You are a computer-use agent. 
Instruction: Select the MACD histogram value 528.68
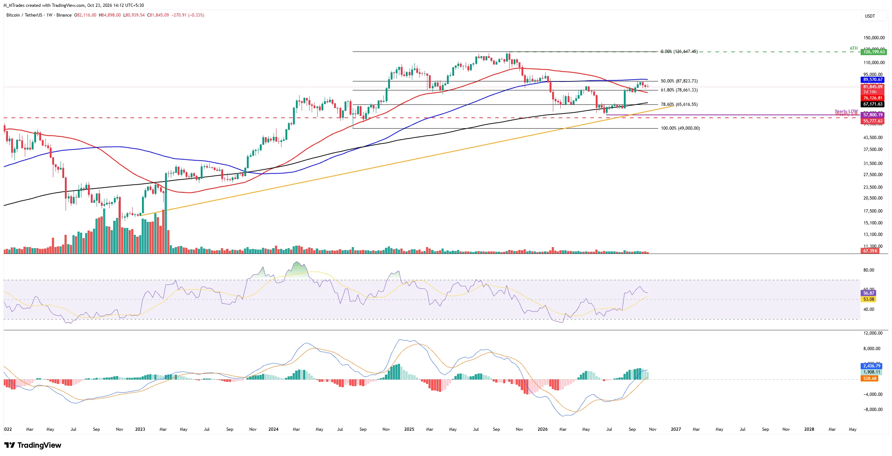click(x=870, y=379)
